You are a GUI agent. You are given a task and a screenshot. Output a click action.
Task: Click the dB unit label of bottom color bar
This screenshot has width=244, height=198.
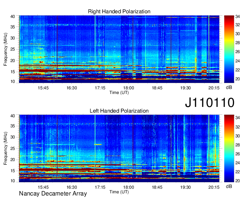click(x=229, y=186)
